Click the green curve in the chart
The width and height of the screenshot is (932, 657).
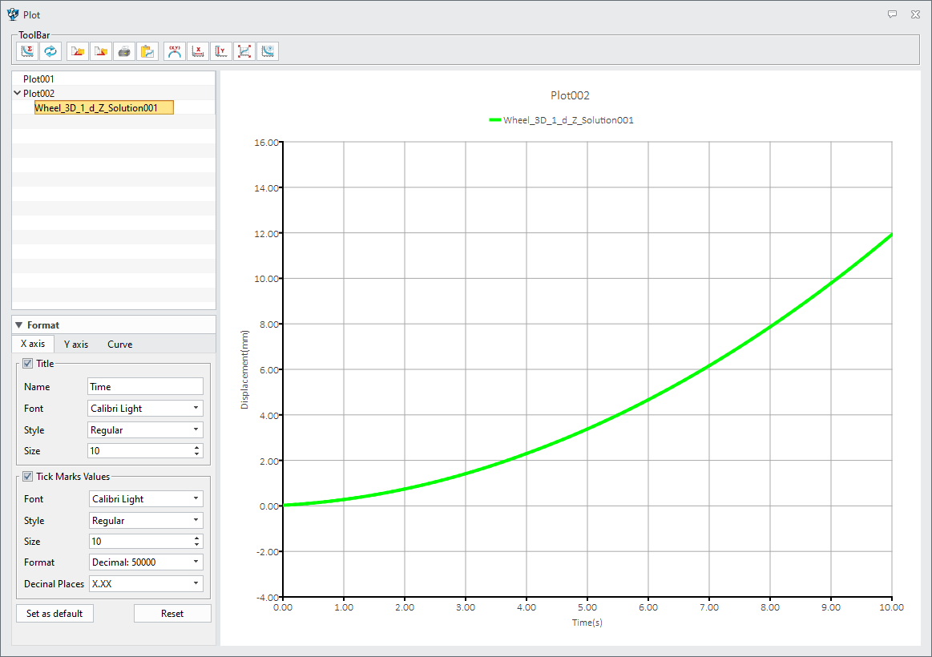click(x=648, y=399)
